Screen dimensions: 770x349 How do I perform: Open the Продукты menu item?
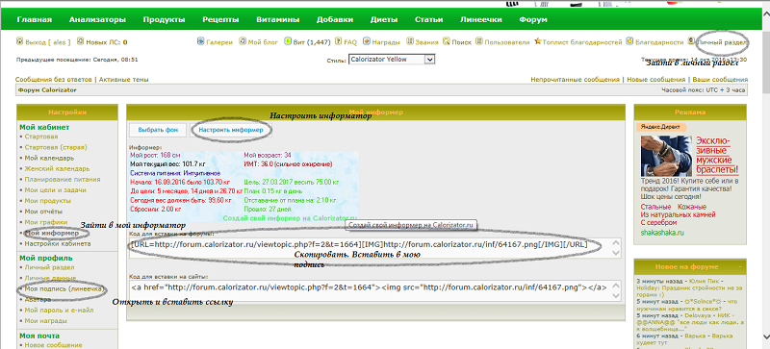[164, 20]
